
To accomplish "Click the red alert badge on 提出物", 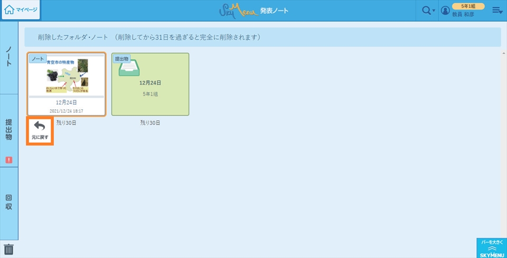I will 9,160.
